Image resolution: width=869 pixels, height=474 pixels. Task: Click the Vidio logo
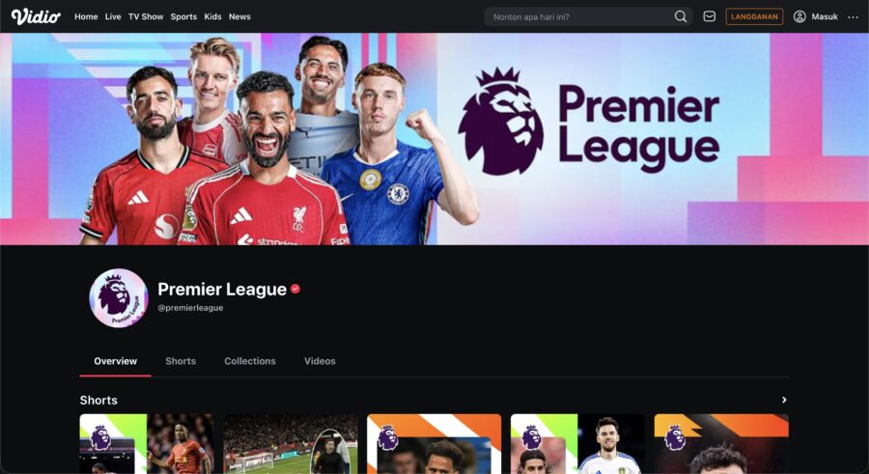tap(36, 16)
